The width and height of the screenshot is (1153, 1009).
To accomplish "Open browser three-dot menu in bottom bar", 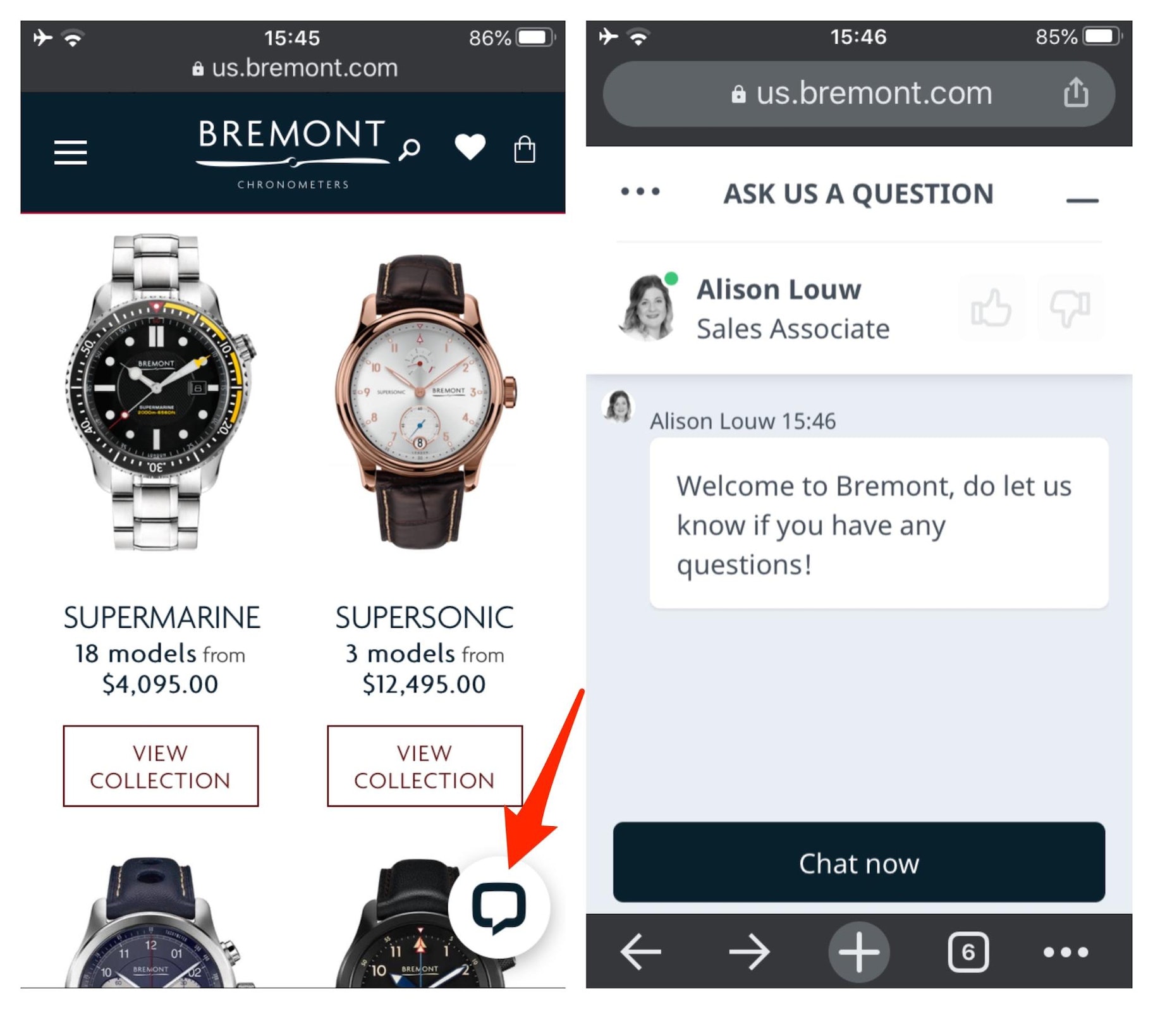I will click(1066, 951).
